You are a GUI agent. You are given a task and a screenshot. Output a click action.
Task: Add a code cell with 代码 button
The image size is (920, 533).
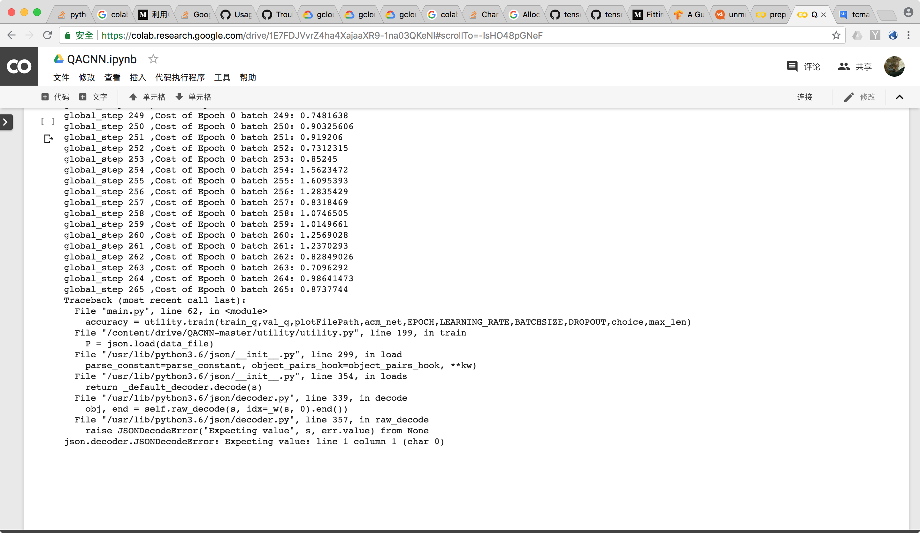56,97
